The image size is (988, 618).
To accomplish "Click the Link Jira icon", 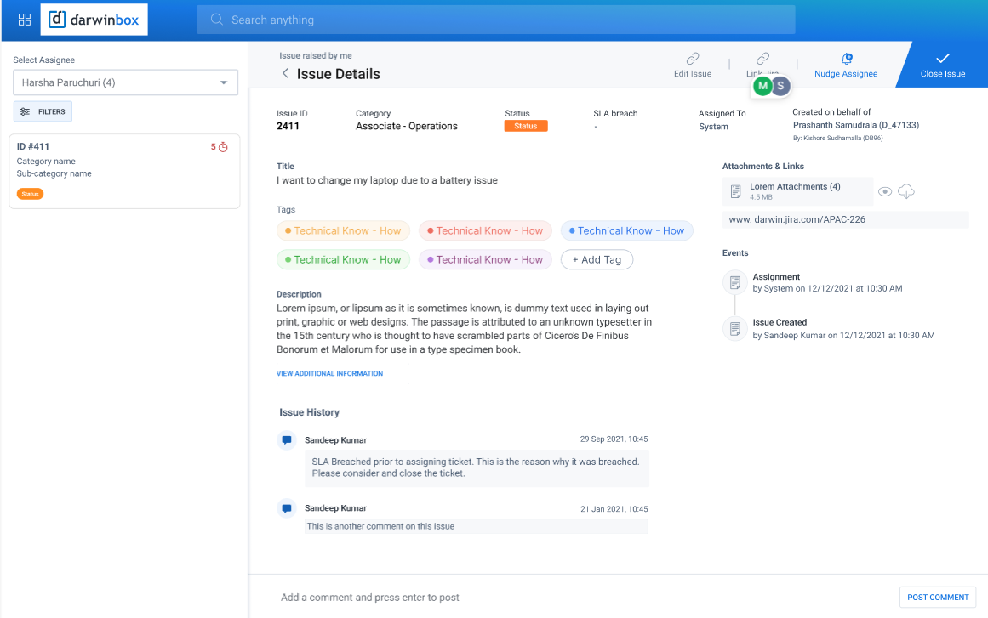I will 762,60.
